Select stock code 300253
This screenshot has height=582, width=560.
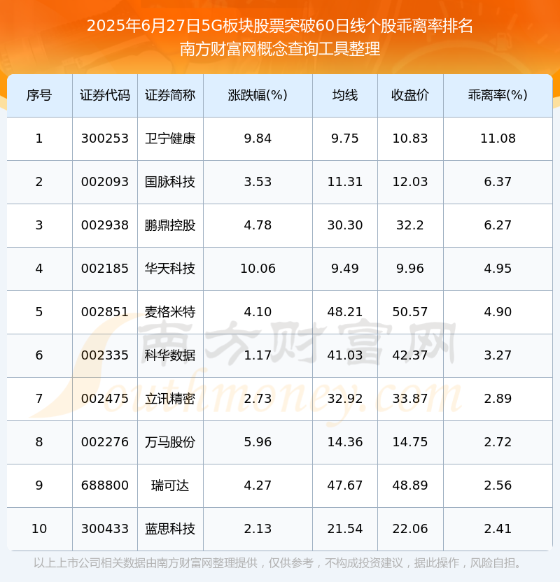105,139
